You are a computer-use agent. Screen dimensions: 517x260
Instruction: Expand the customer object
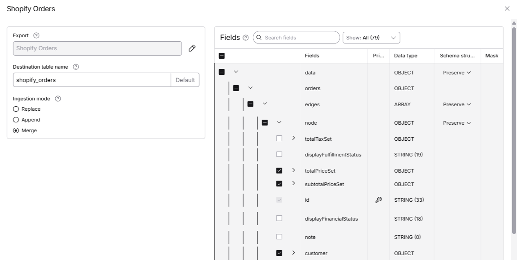[x=293, y=253]
